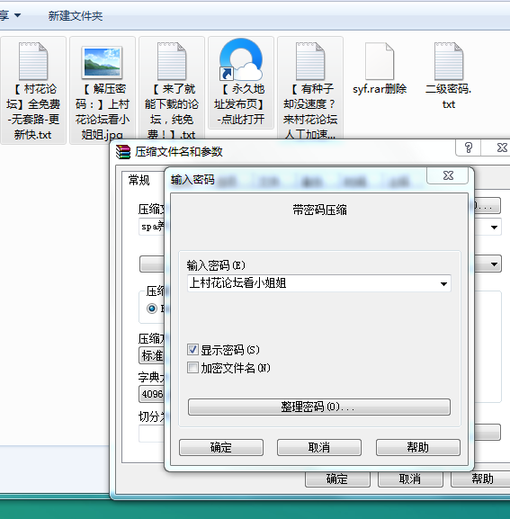Open the compression method 标准 combo box
Viewport: 510px width, 519px height.
(x=152, y=356)
